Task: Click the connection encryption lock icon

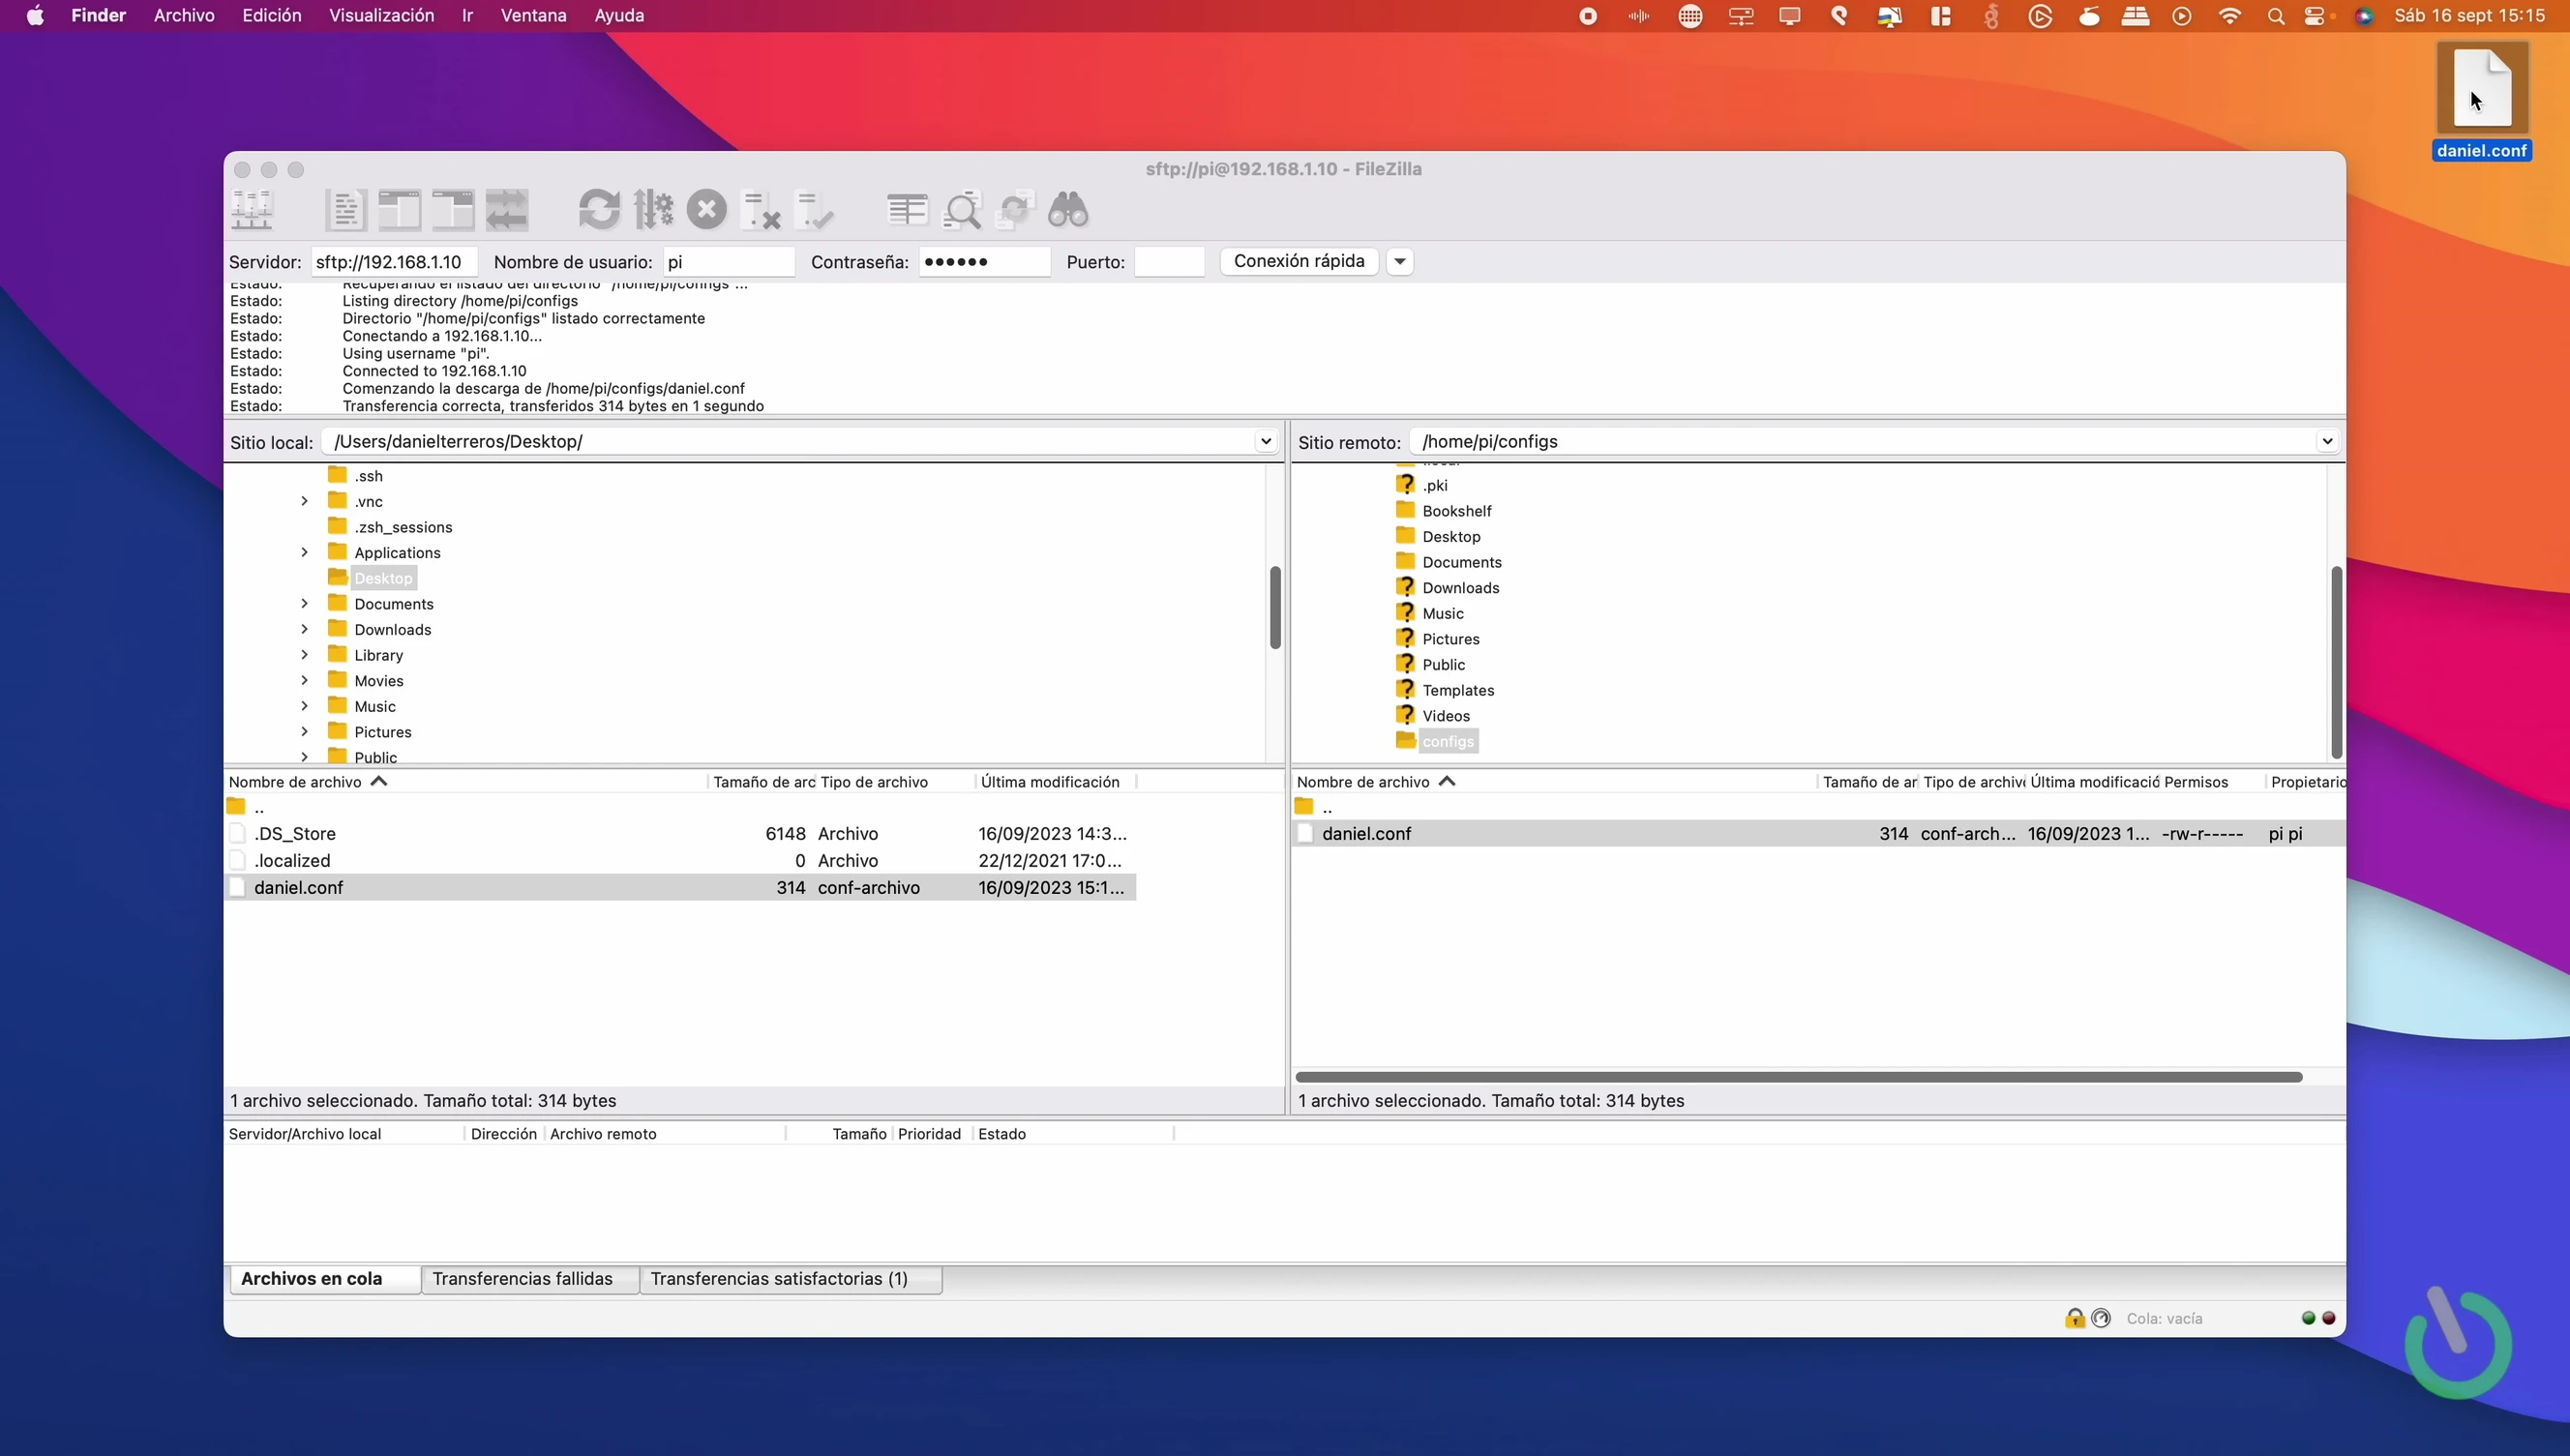Action: tap(2075, 1318)
